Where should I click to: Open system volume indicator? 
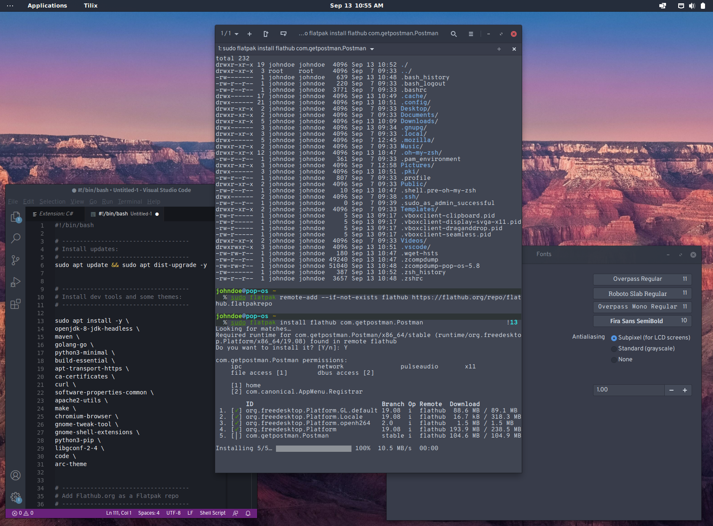(x=692, y=6)
